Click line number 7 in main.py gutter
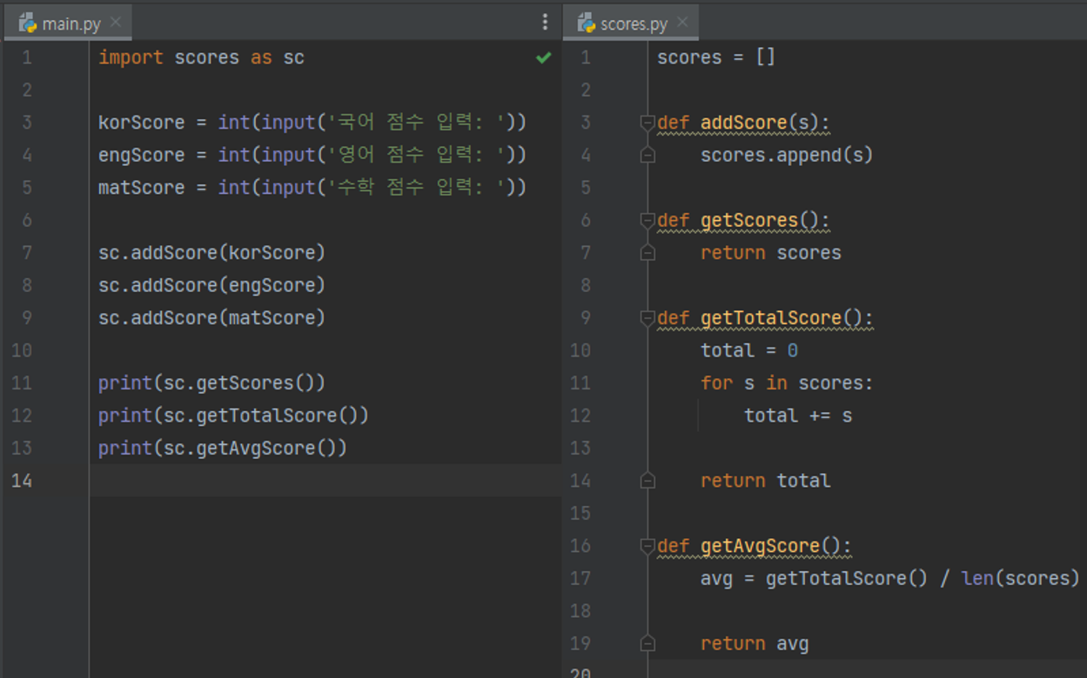This screenshot has height=678, width=1087. tap(26, 253)
